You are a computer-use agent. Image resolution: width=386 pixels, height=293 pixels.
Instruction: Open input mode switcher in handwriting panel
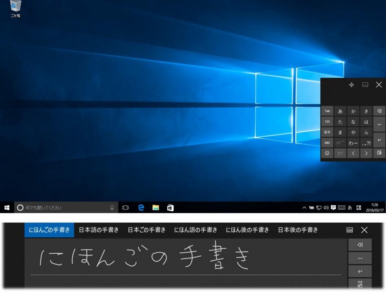click(360, 284)
